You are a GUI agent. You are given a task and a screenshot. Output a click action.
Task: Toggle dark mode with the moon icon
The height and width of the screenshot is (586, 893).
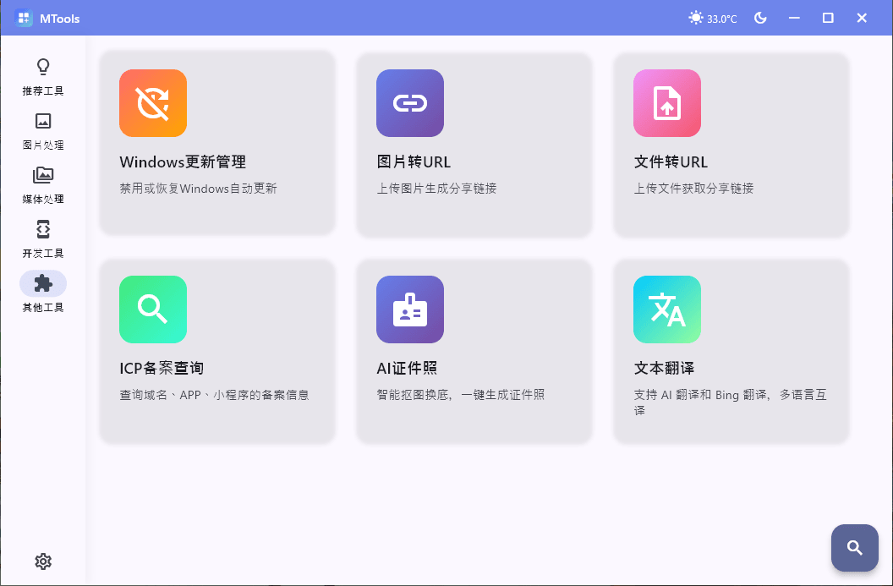760,17
